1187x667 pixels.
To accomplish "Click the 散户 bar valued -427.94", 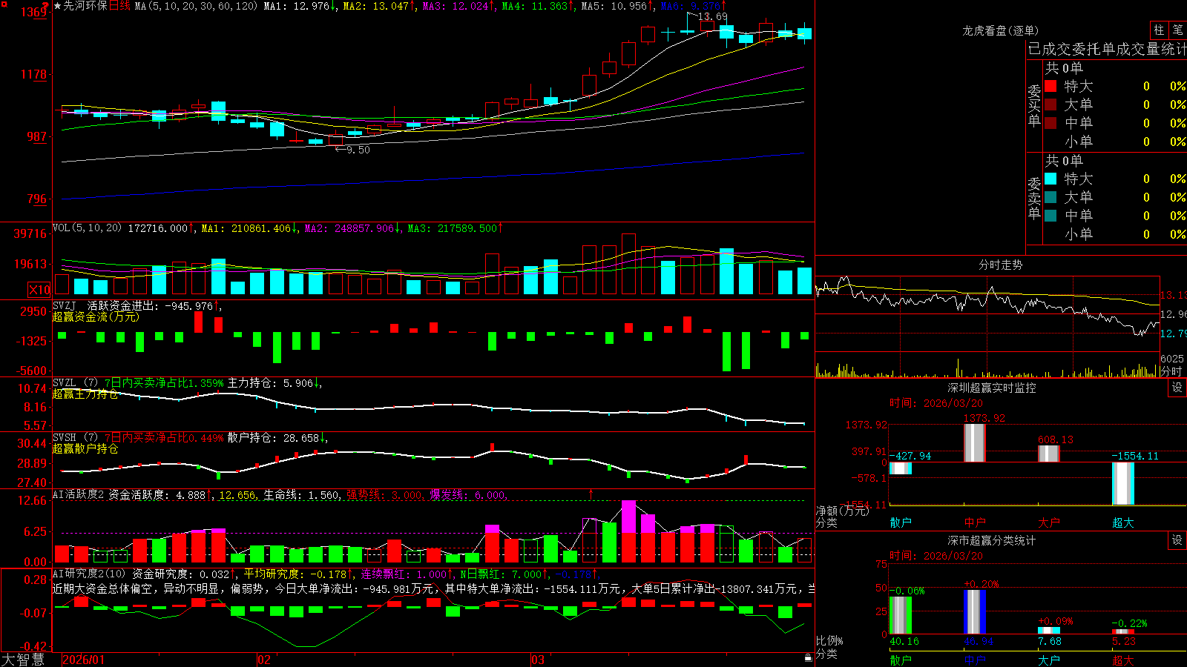I will [x=901, y=468].
